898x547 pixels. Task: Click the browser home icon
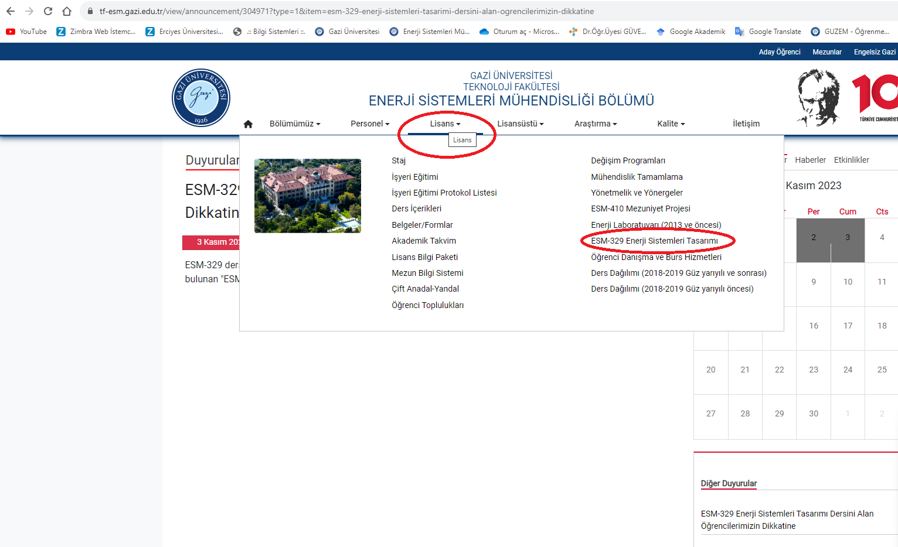66,10
